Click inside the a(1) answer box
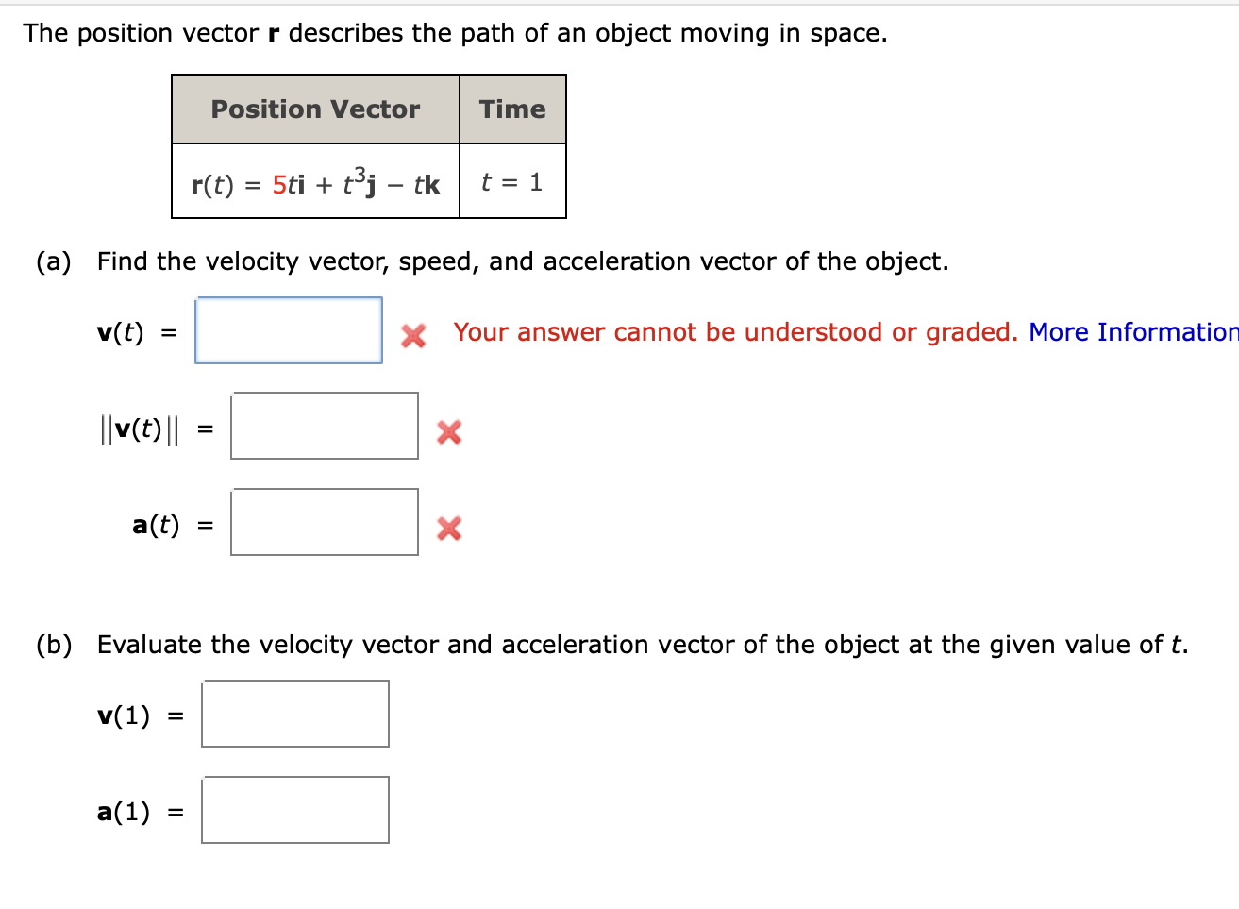 294,810
